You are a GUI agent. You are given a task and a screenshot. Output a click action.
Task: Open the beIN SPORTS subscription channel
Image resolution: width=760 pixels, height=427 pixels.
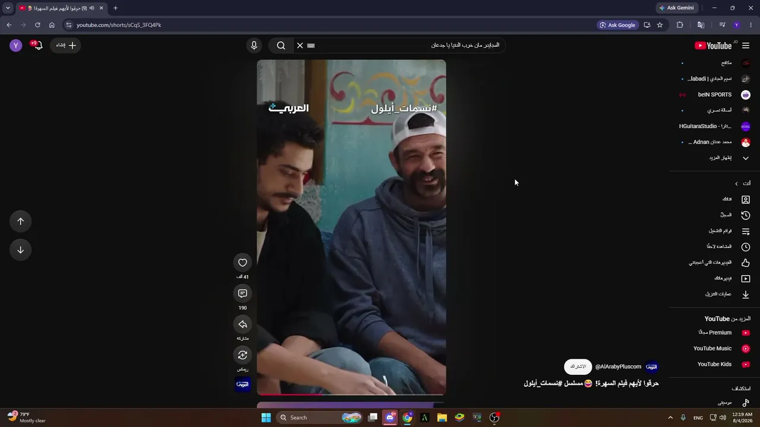pyautogui.click(x=715, y=95)
